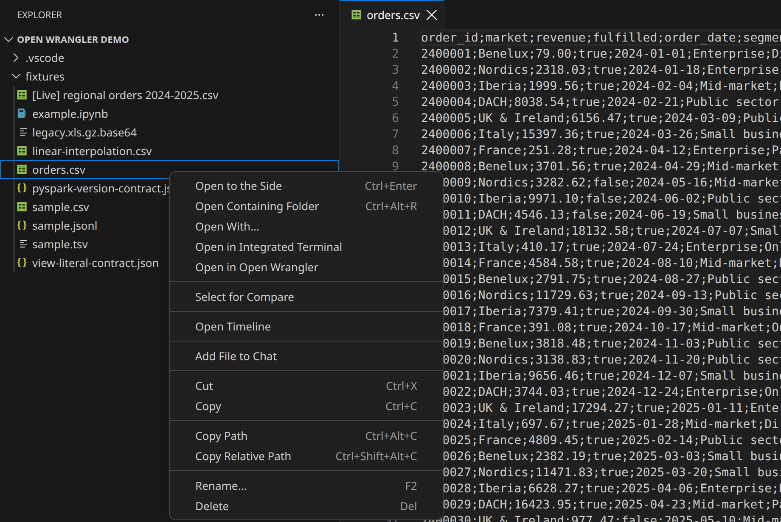Choose Rename... from context menu

pyautogui.click(x=306, y=486)
